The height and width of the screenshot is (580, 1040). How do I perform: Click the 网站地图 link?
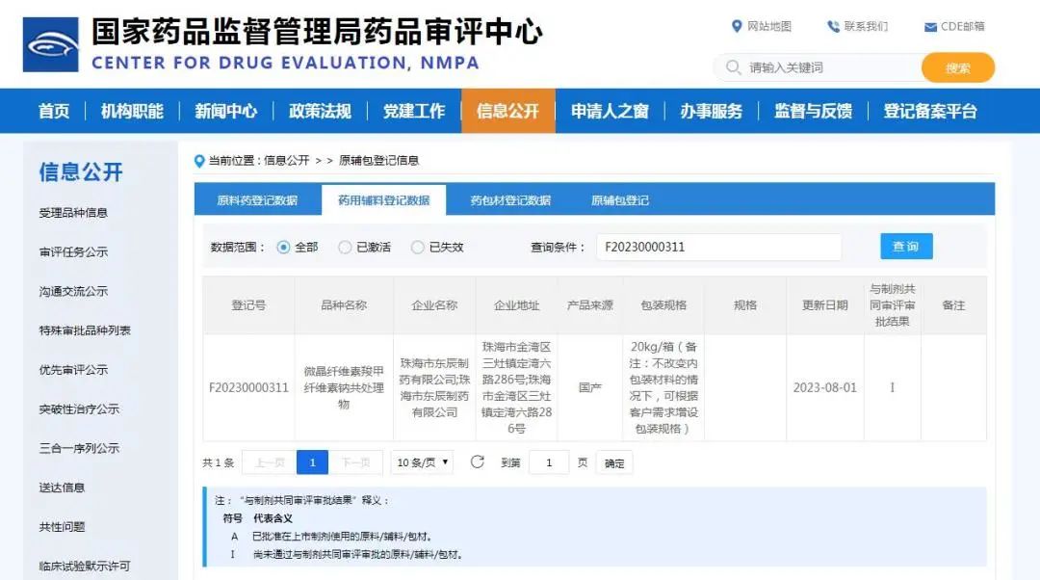(x=769, y=27)
